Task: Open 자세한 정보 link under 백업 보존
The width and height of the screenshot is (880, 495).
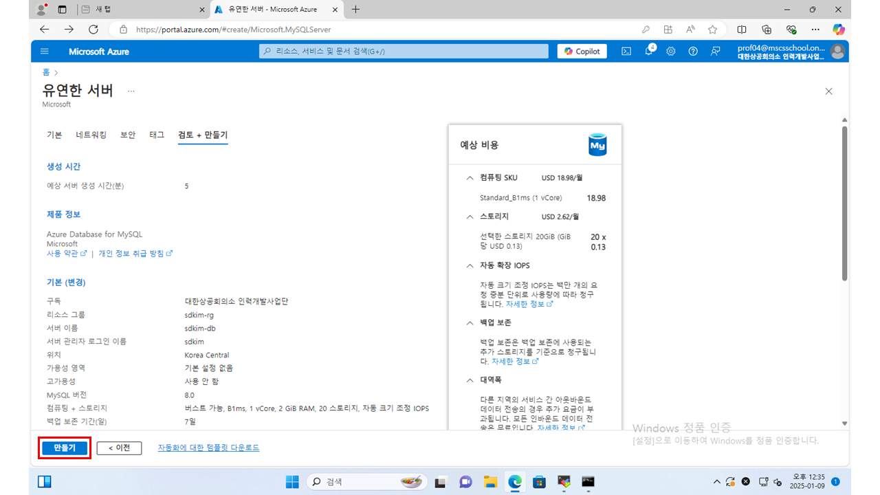Action: [515, 361]
